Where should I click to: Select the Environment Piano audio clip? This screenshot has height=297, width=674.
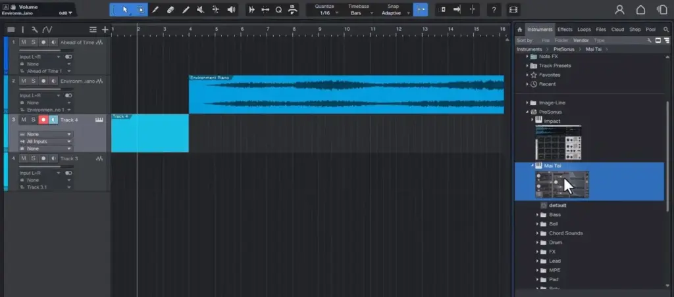click(x=346, y=95)
